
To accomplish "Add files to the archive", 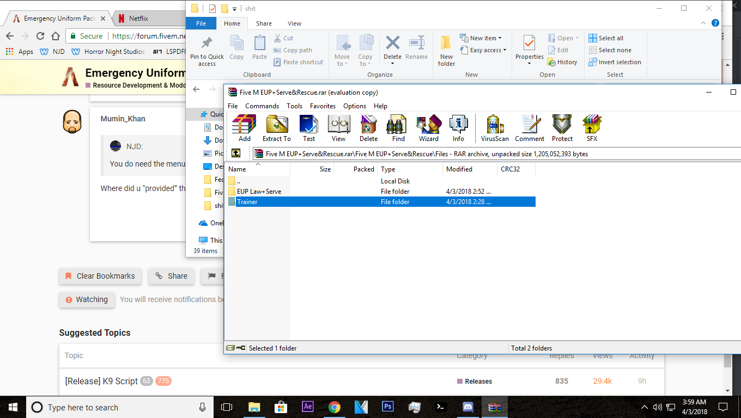I will coord(244,128).
